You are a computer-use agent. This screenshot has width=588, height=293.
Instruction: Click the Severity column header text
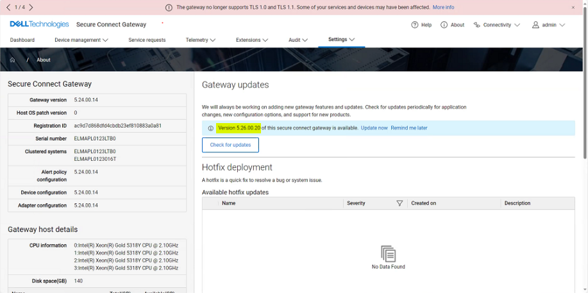(x=356, y=203)
